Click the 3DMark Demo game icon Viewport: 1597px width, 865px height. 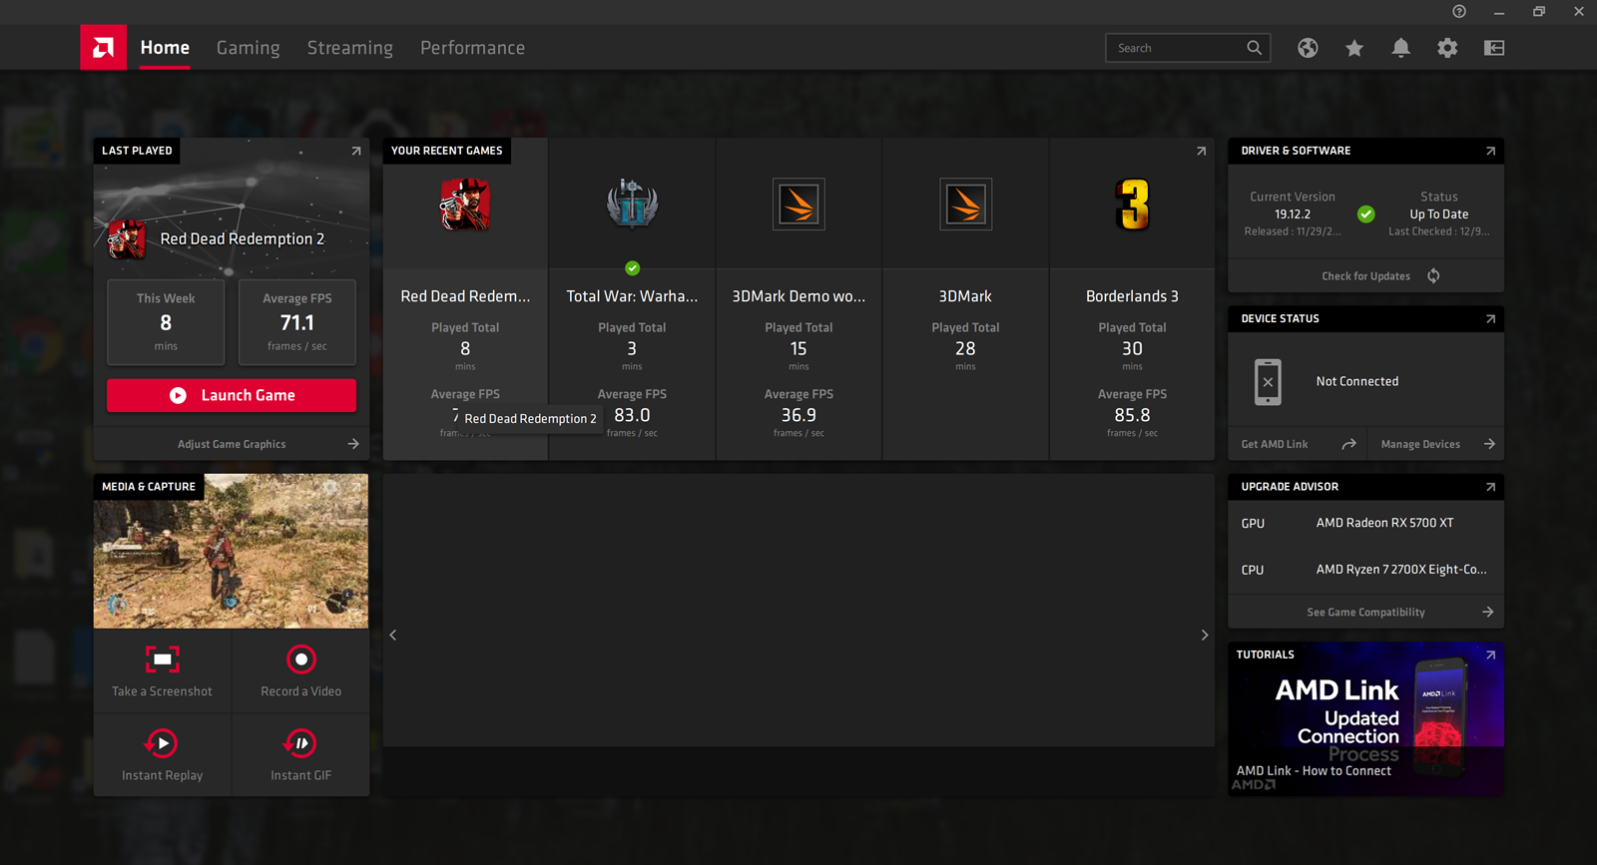pyautogui.click(x=798, y=204)
